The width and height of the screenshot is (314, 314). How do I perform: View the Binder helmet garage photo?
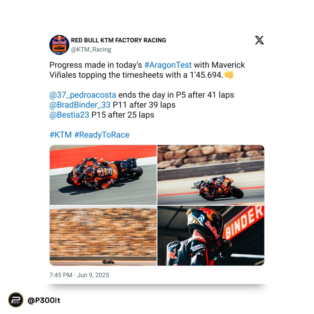(211, 236)
